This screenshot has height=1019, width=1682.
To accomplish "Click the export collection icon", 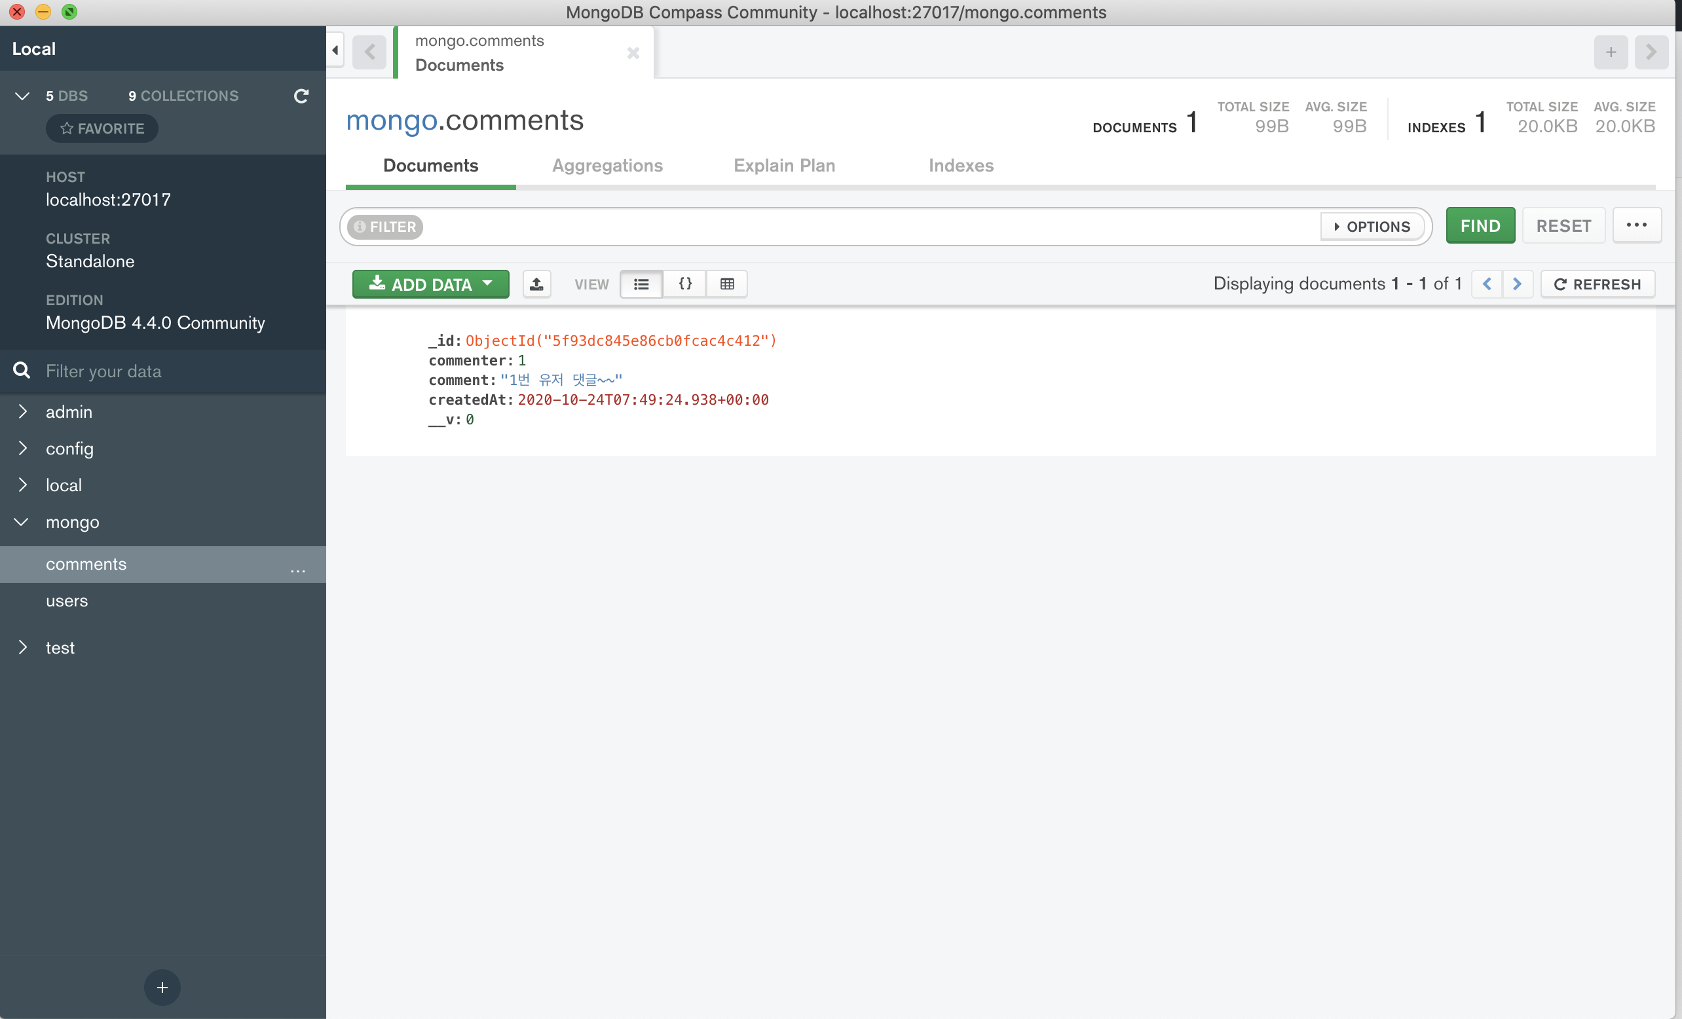I will tap(536, 284).
